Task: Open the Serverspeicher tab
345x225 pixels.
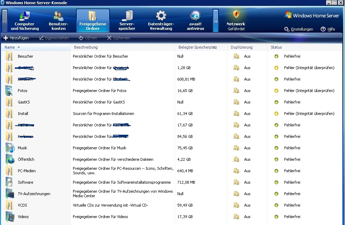Action: [x=127, y=20]
